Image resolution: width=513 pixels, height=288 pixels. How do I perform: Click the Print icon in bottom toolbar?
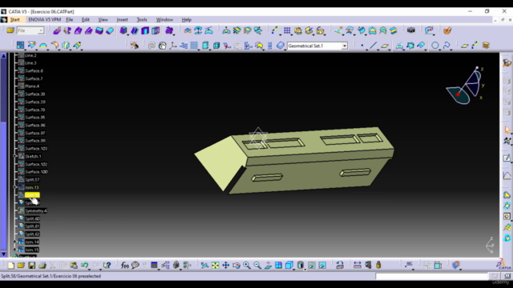pyautogui.click(x=42, y=265)
